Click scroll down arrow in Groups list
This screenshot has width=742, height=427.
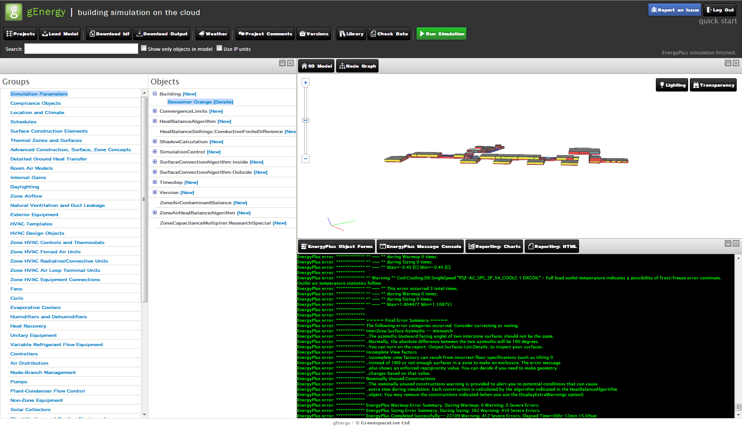pyautogui.click(x=144, y=415)
